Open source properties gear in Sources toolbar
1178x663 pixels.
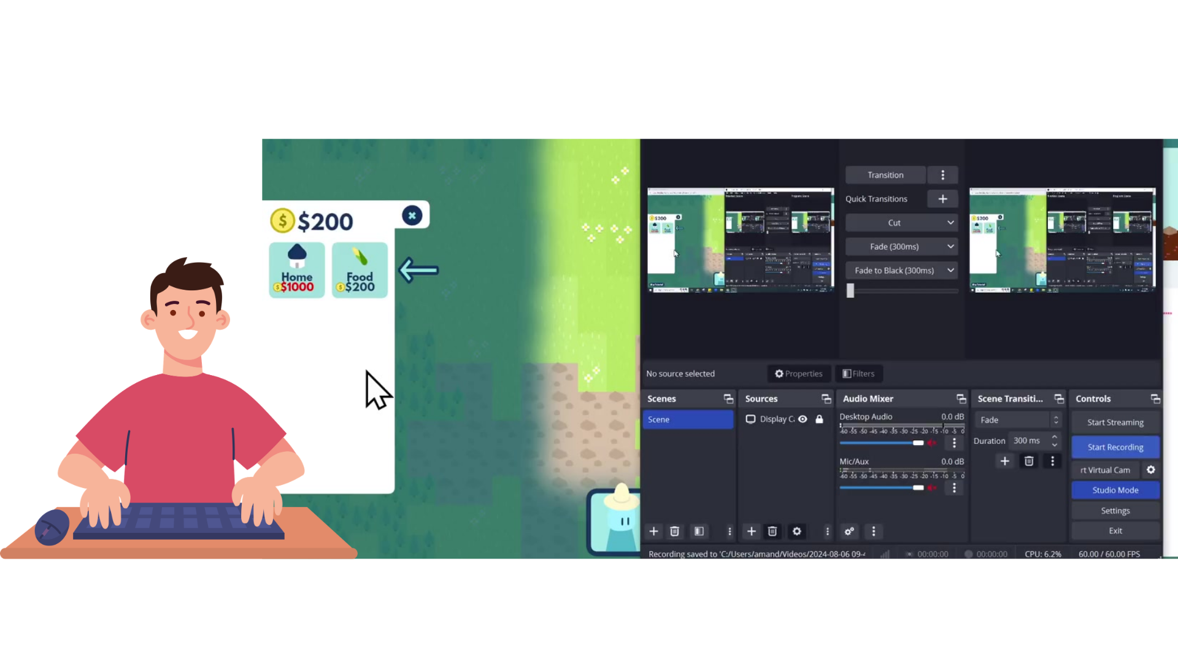point(796,532)
